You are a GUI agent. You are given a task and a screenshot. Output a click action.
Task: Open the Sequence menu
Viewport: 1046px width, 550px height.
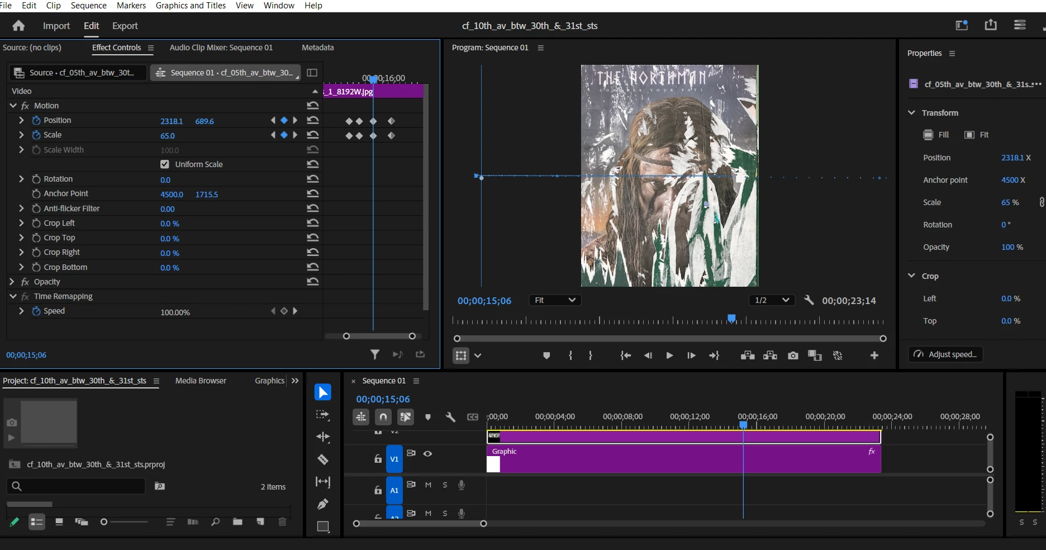(x=88, y=6)
